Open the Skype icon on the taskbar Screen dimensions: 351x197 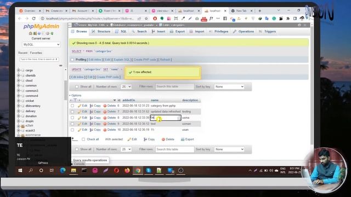149,171
